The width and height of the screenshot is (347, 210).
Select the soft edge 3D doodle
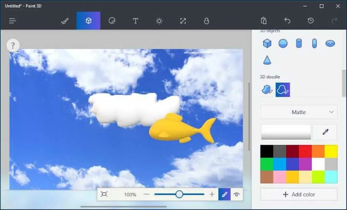click(x=282, y=90)
